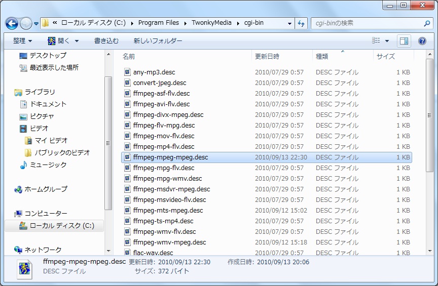Image resolution: width=438 pixels, height=286 pixels.
Task: Open マイ ビデオ folder
Action: pos(46,140)
